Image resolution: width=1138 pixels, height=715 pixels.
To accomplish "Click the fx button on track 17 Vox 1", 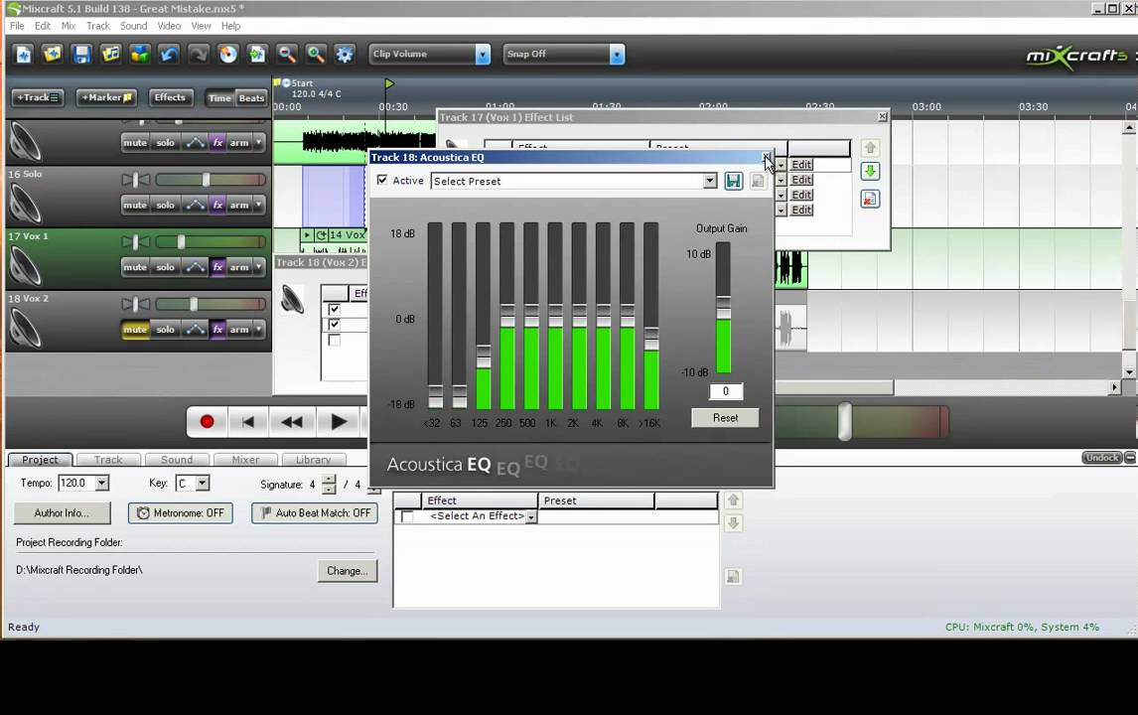I will [217, 267].
